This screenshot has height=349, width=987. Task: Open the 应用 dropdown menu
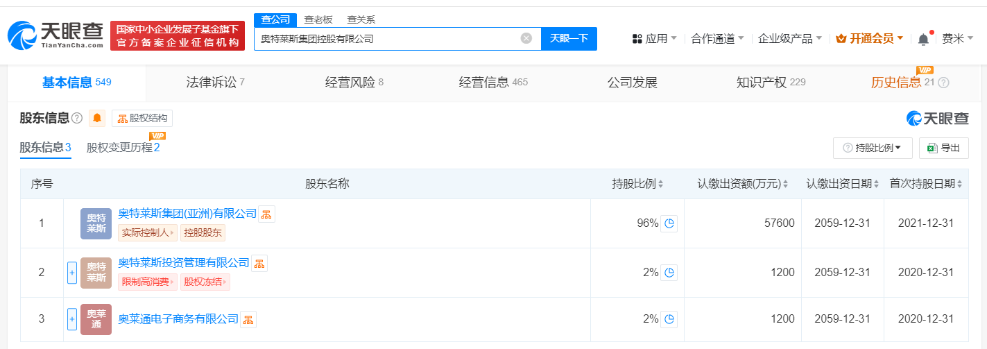point(655,38)
